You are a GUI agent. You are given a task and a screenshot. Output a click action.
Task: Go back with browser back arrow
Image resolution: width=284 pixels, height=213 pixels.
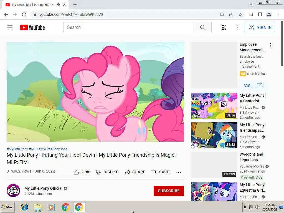6,14
